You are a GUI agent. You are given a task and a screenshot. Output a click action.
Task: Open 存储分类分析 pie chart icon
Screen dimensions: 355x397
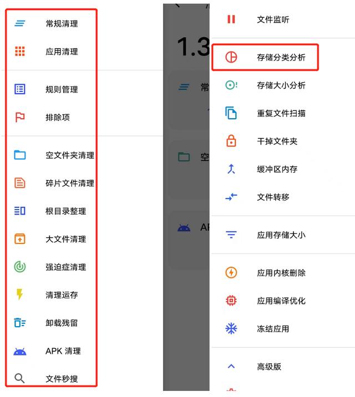point(231,57)
